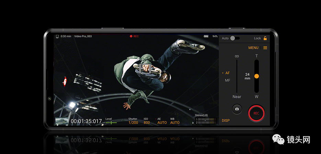This screenshot has height=154, width=321.
Task: Tap the Near focus label
Action: [x=237, y=97]
